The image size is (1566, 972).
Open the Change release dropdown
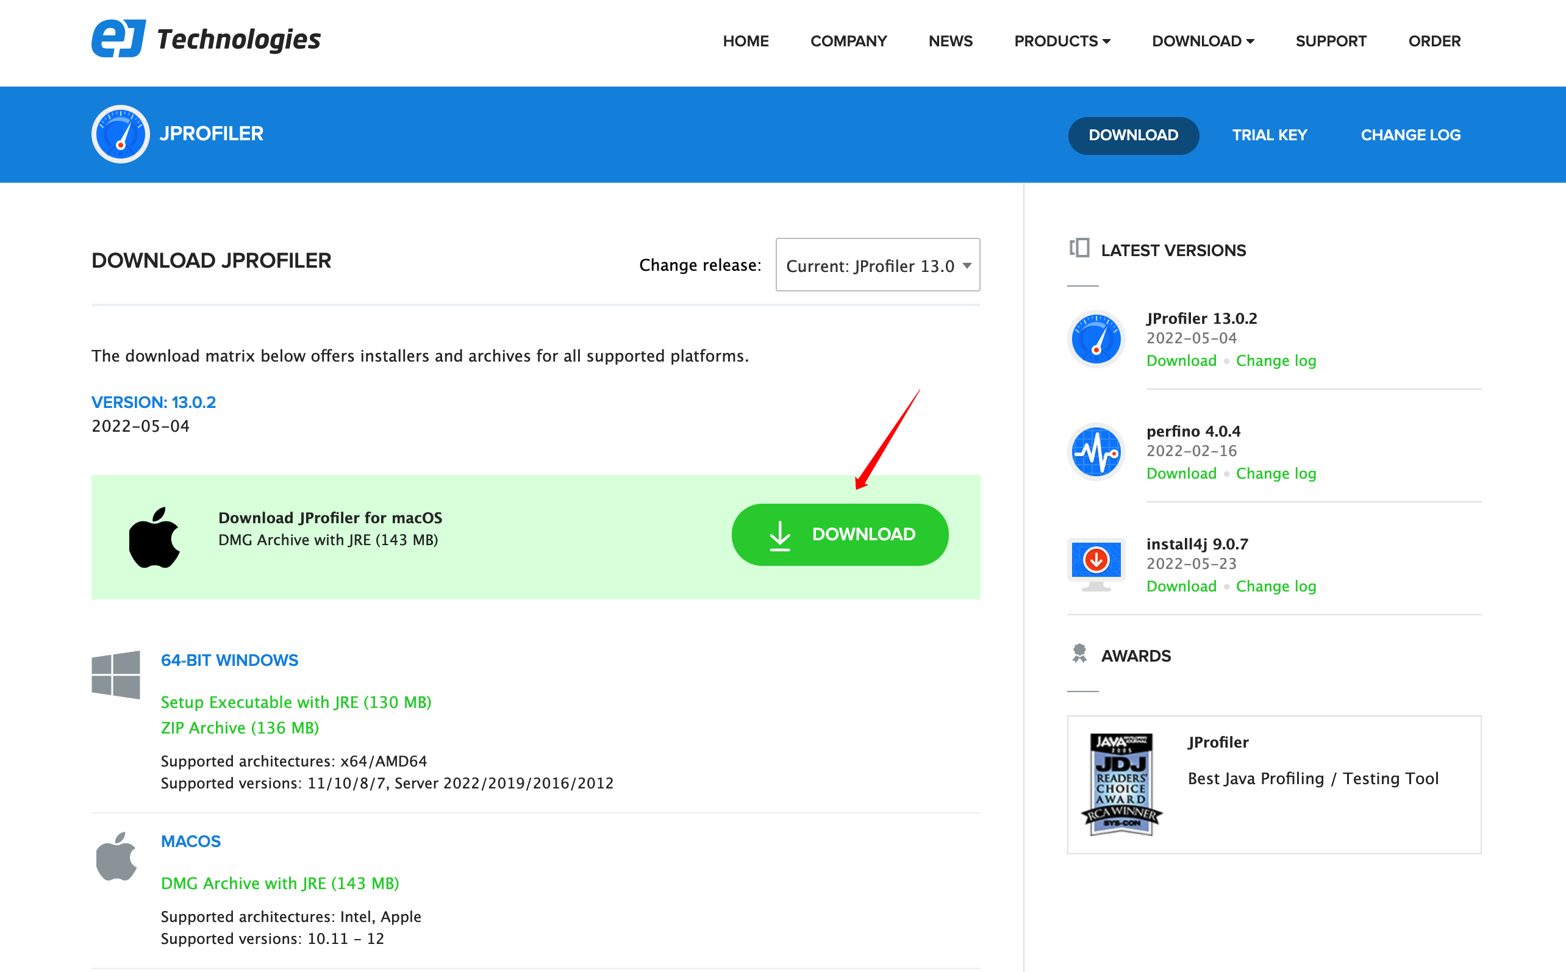coord(878,265)
